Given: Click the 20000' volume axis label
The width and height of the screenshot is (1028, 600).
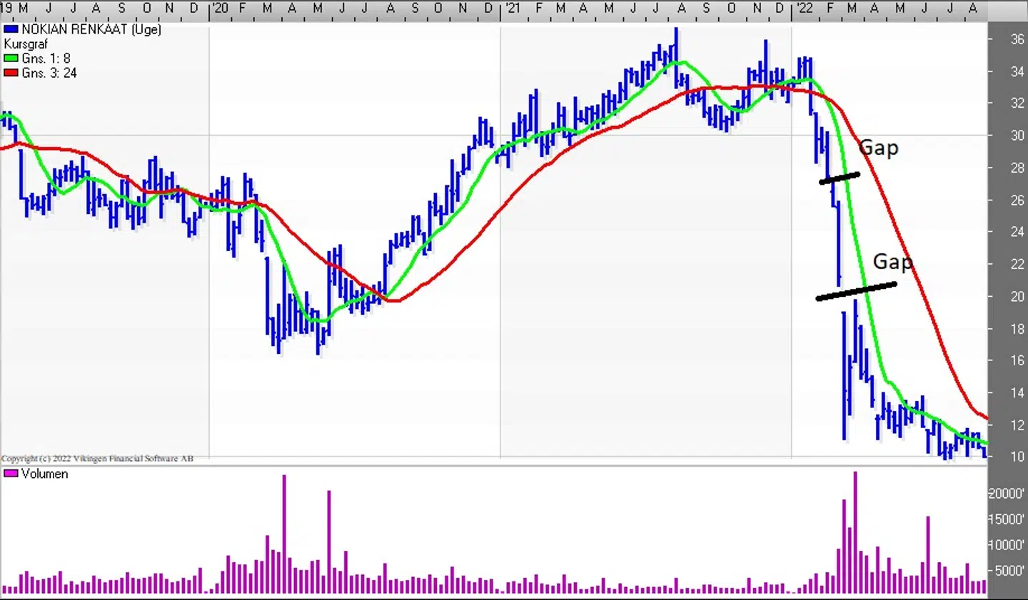Looking at the screenshot, I should tap(1007, 494).
